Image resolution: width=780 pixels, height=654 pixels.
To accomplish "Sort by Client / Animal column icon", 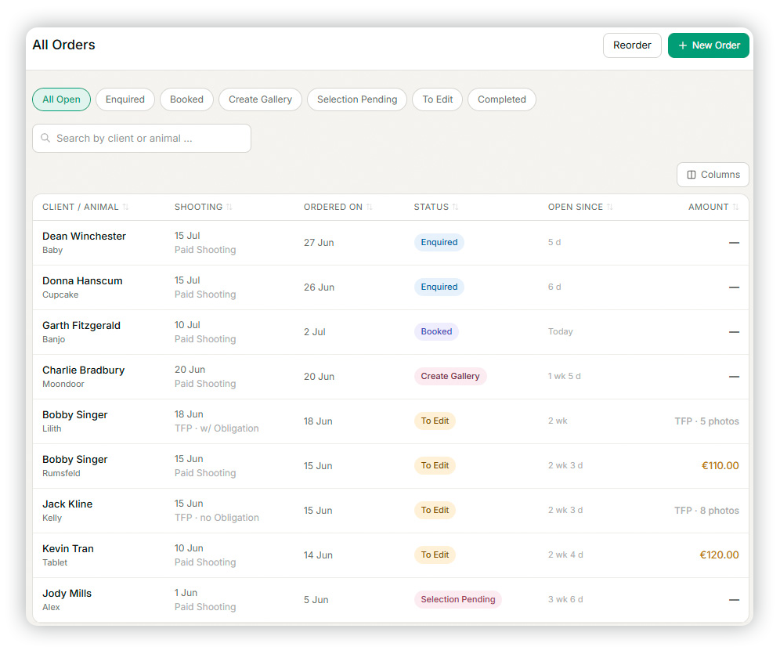I will [125, 207].
